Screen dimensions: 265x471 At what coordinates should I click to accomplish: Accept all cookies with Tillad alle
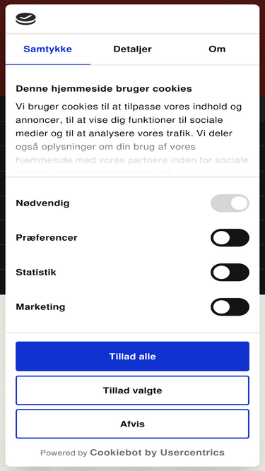pos(133,357)
